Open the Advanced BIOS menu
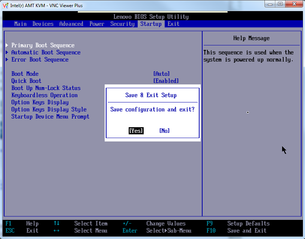This screenshot has height=239, width=305. coord(71,24)
